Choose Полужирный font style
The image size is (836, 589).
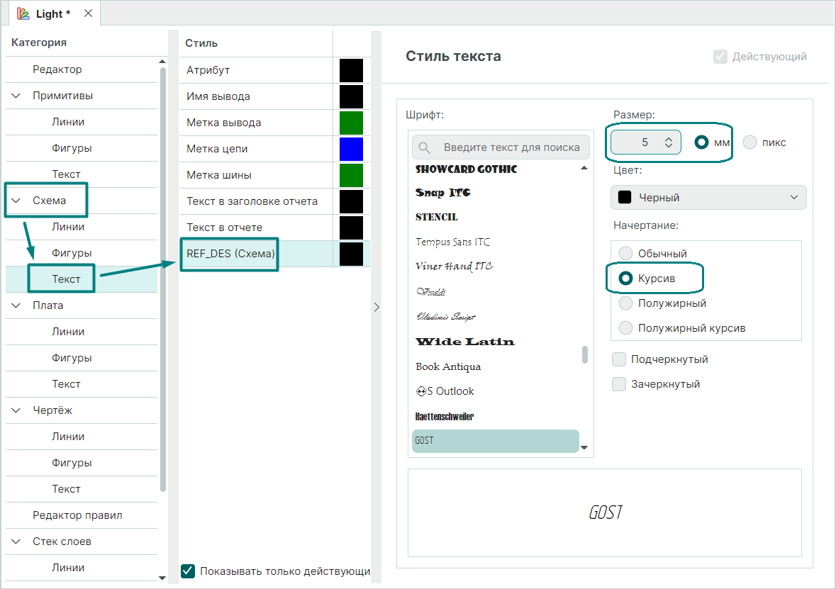625,303
